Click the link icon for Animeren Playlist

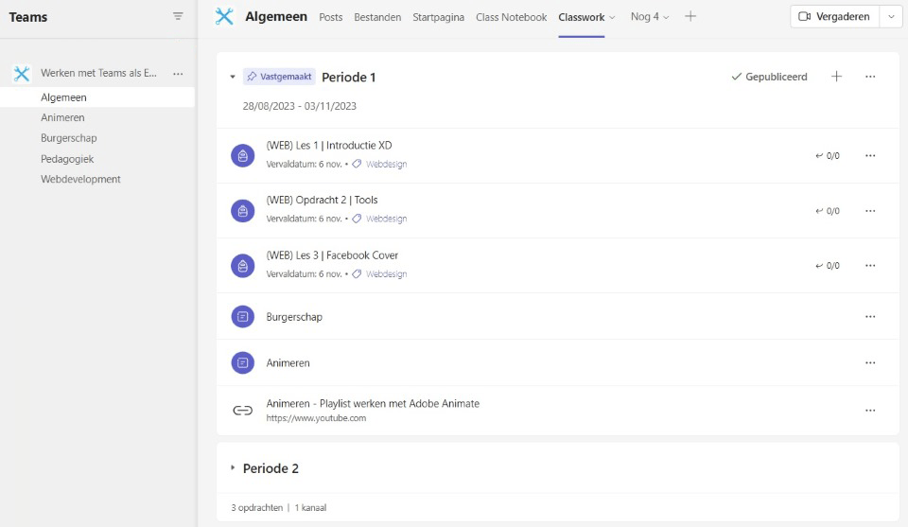(x=243, y=411)
